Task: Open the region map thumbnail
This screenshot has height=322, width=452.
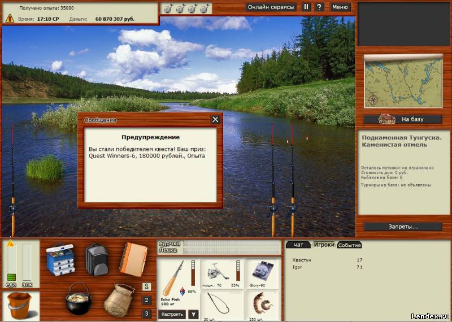Action: click(403, 82)
